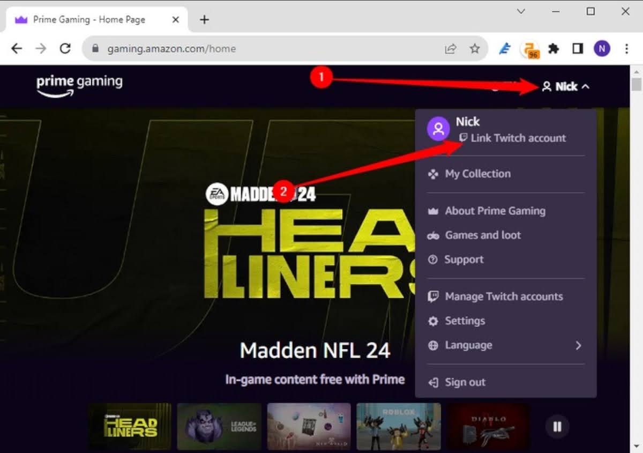This screenshot has height=453, width=643.
Task: Click the page vertical scrollbar thumb
Action: pos(637,85)
